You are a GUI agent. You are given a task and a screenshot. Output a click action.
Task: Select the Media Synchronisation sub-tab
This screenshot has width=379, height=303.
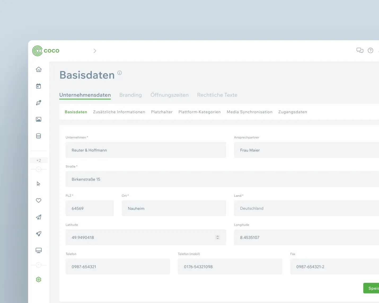249,112
